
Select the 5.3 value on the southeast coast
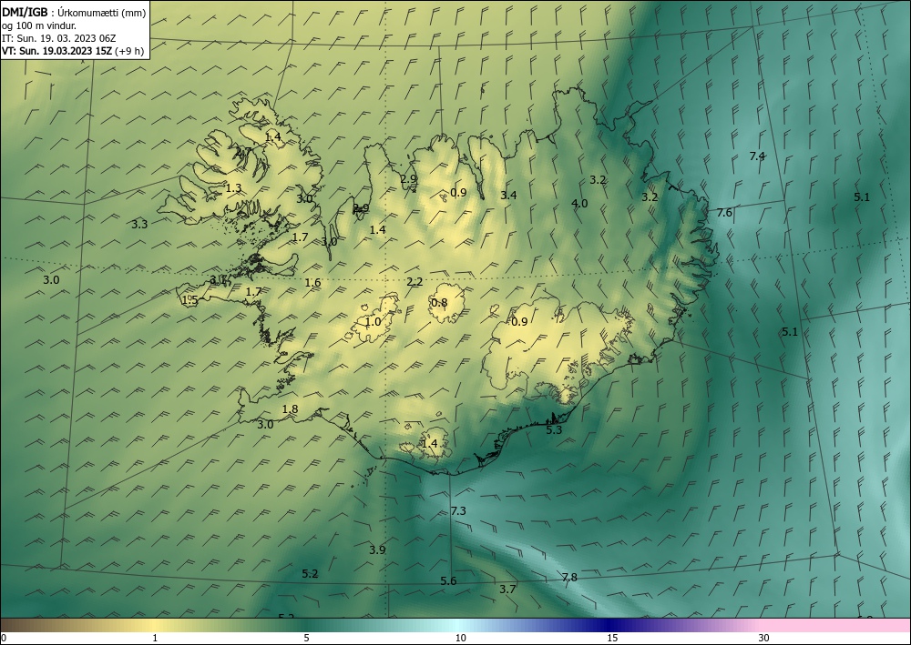pos(554,429)
